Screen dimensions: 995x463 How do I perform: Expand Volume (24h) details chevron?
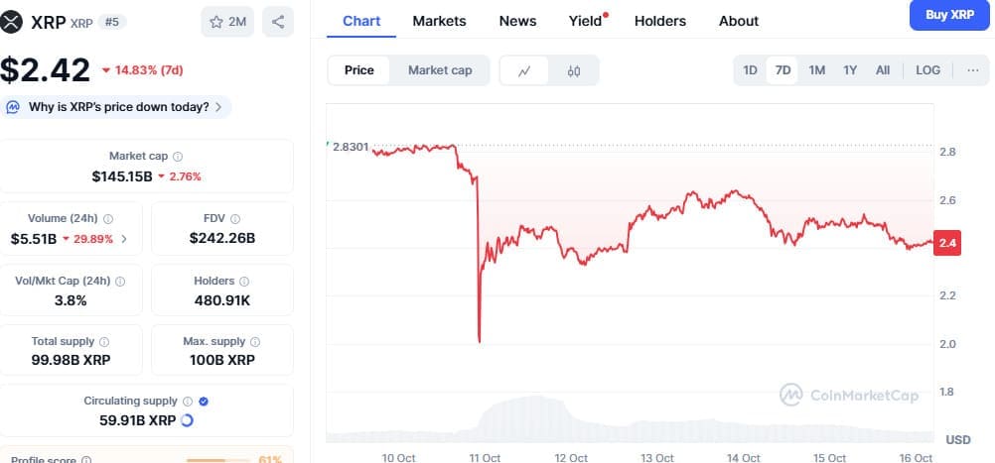(x=124, y=239)
